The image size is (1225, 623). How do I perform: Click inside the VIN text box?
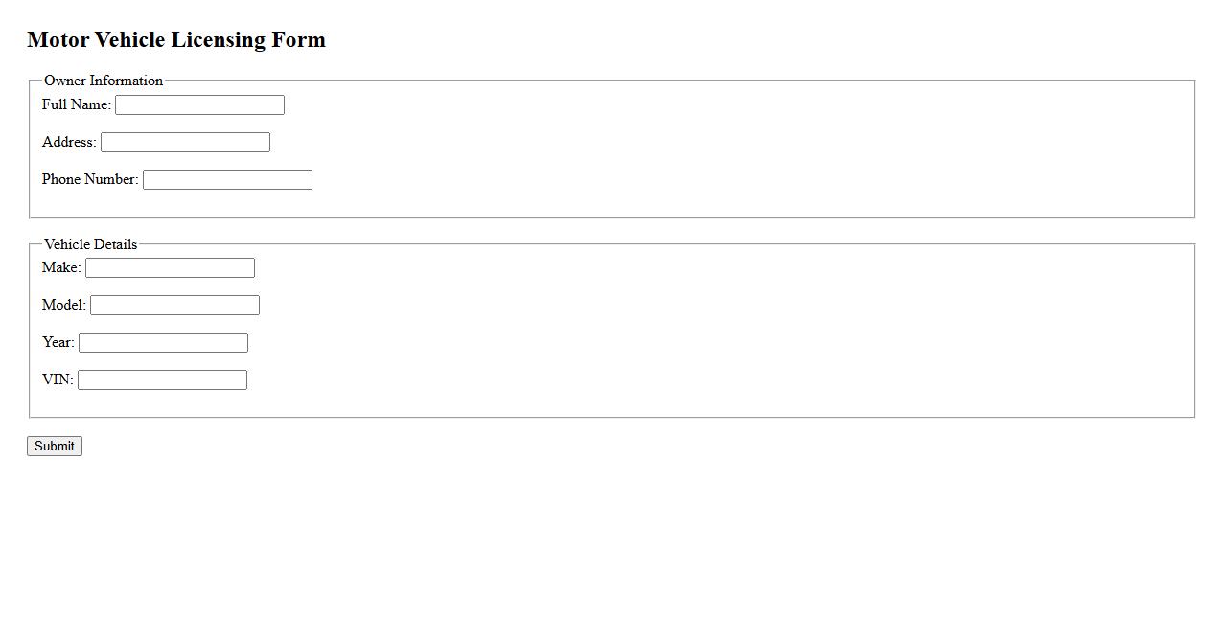click(162, 380)
